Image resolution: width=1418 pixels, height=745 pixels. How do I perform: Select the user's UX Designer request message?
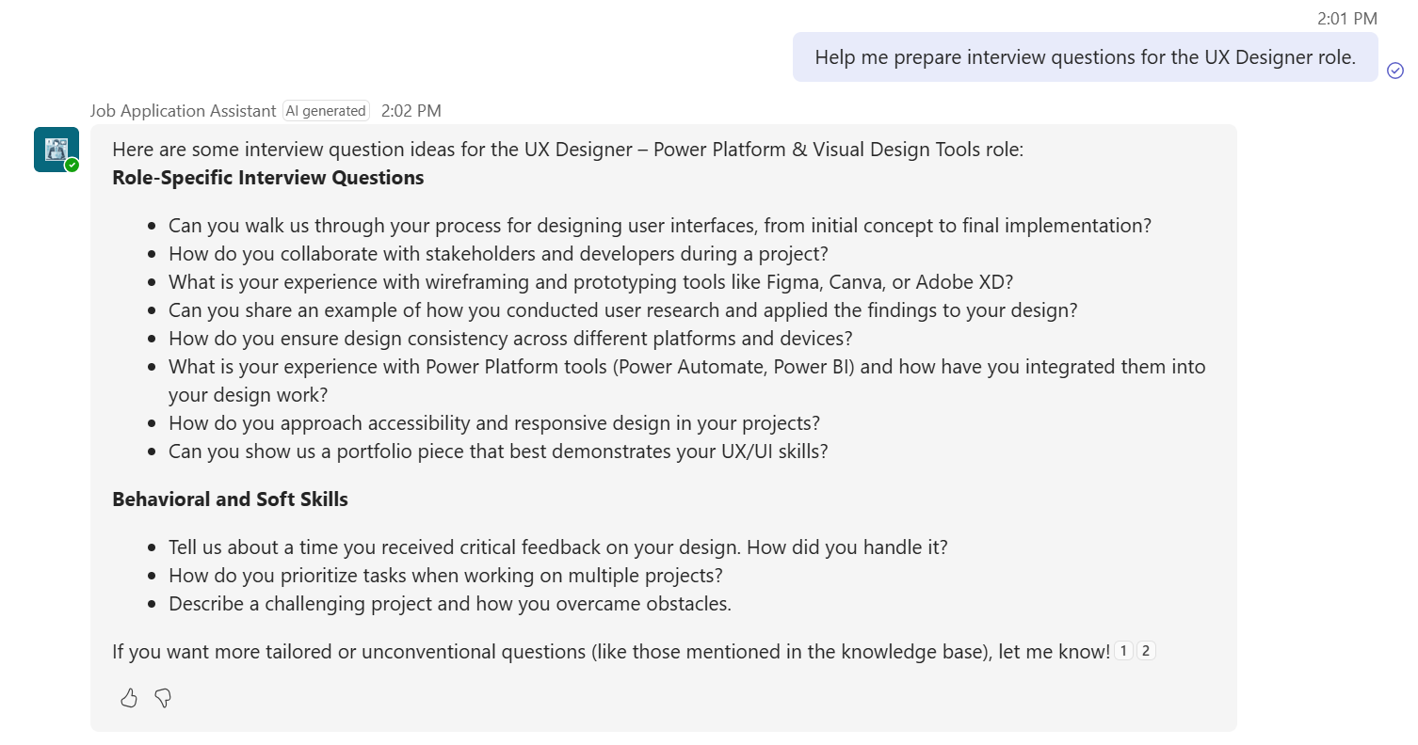(x=1085, y=57)
